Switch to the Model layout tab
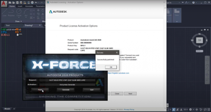211x112 pixels. 7,109
